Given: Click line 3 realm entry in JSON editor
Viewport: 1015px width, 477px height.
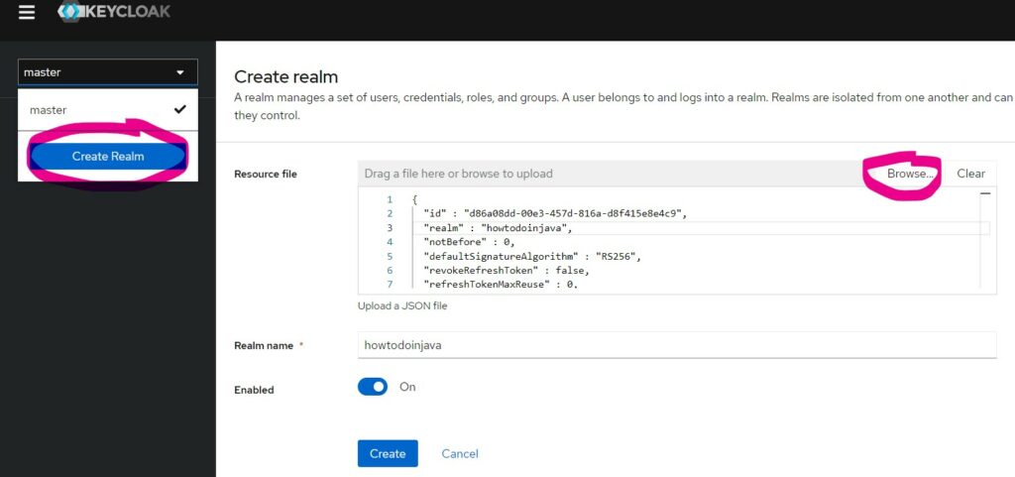Looking at the screenshot, I should tap(499, 228).
